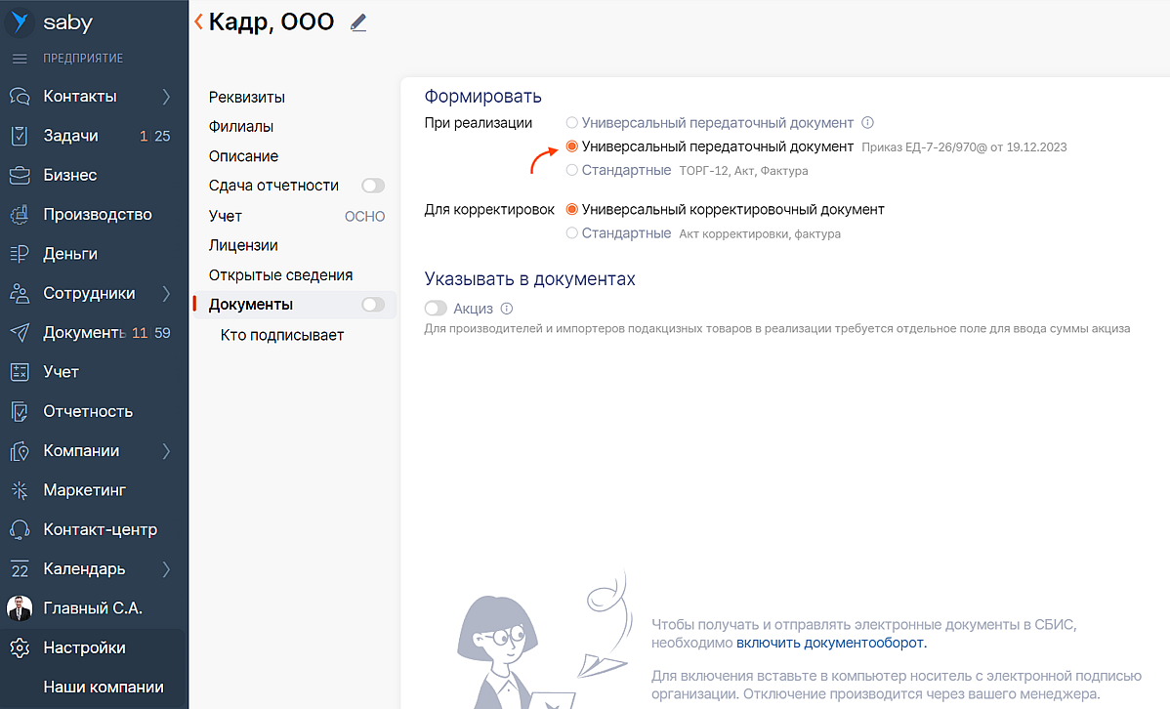Click the Saby bird logo
1170x709 pixels.
pyautogui.click(x=21, y=22)
